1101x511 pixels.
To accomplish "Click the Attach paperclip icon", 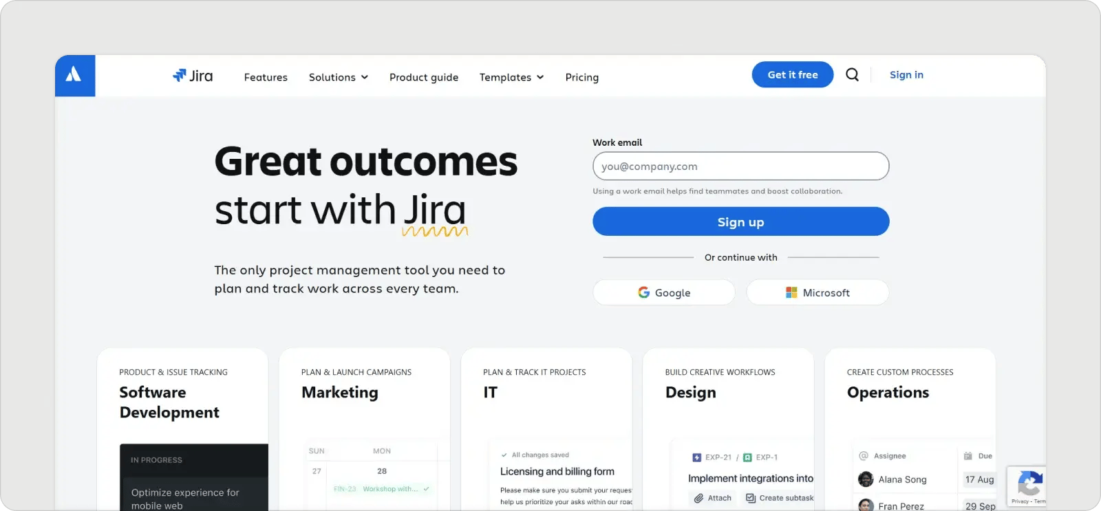I will (x=698, y=498).
